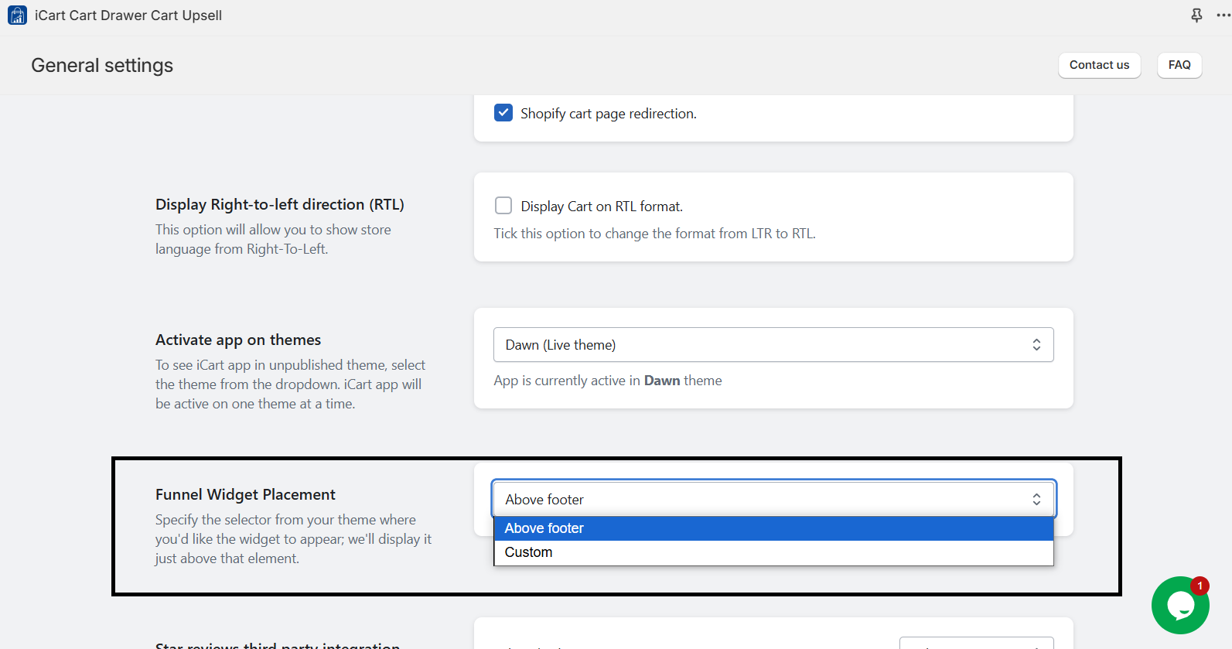The width and height of the screenshot is (1232, 649).
Task: Open the Funnel Widget Placement Above footer dropdown
Action: click(773, 499)
